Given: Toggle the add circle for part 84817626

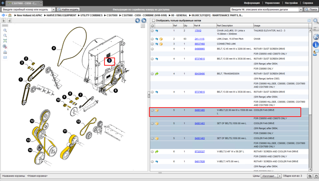Looking at the screenshot, I should point(152,162).
